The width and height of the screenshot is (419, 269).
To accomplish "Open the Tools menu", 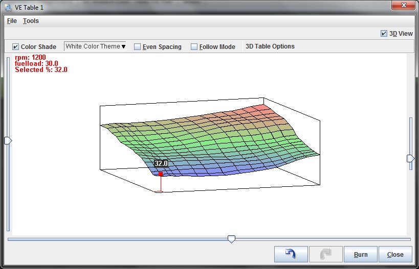I will pos(31,21).
